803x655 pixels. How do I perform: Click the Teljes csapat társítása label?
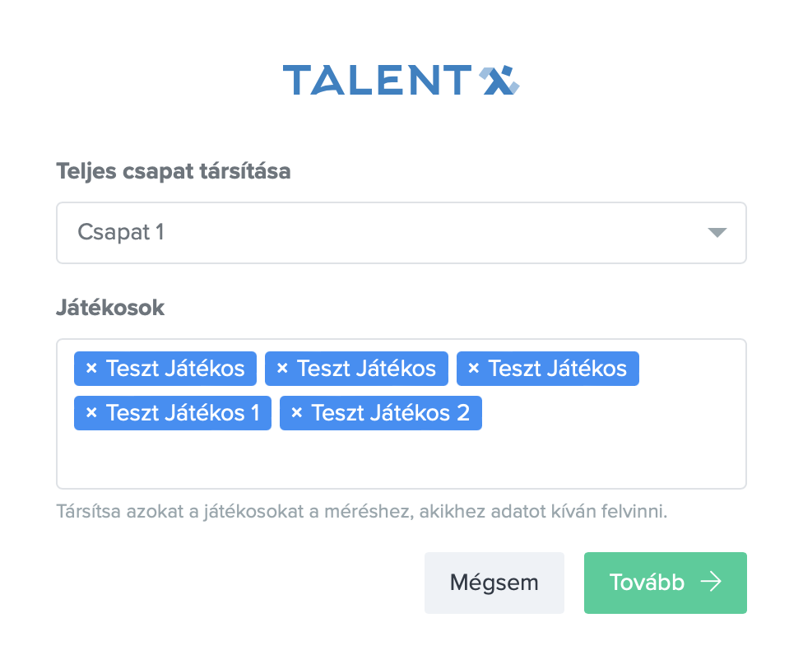[x=173, y=172]
